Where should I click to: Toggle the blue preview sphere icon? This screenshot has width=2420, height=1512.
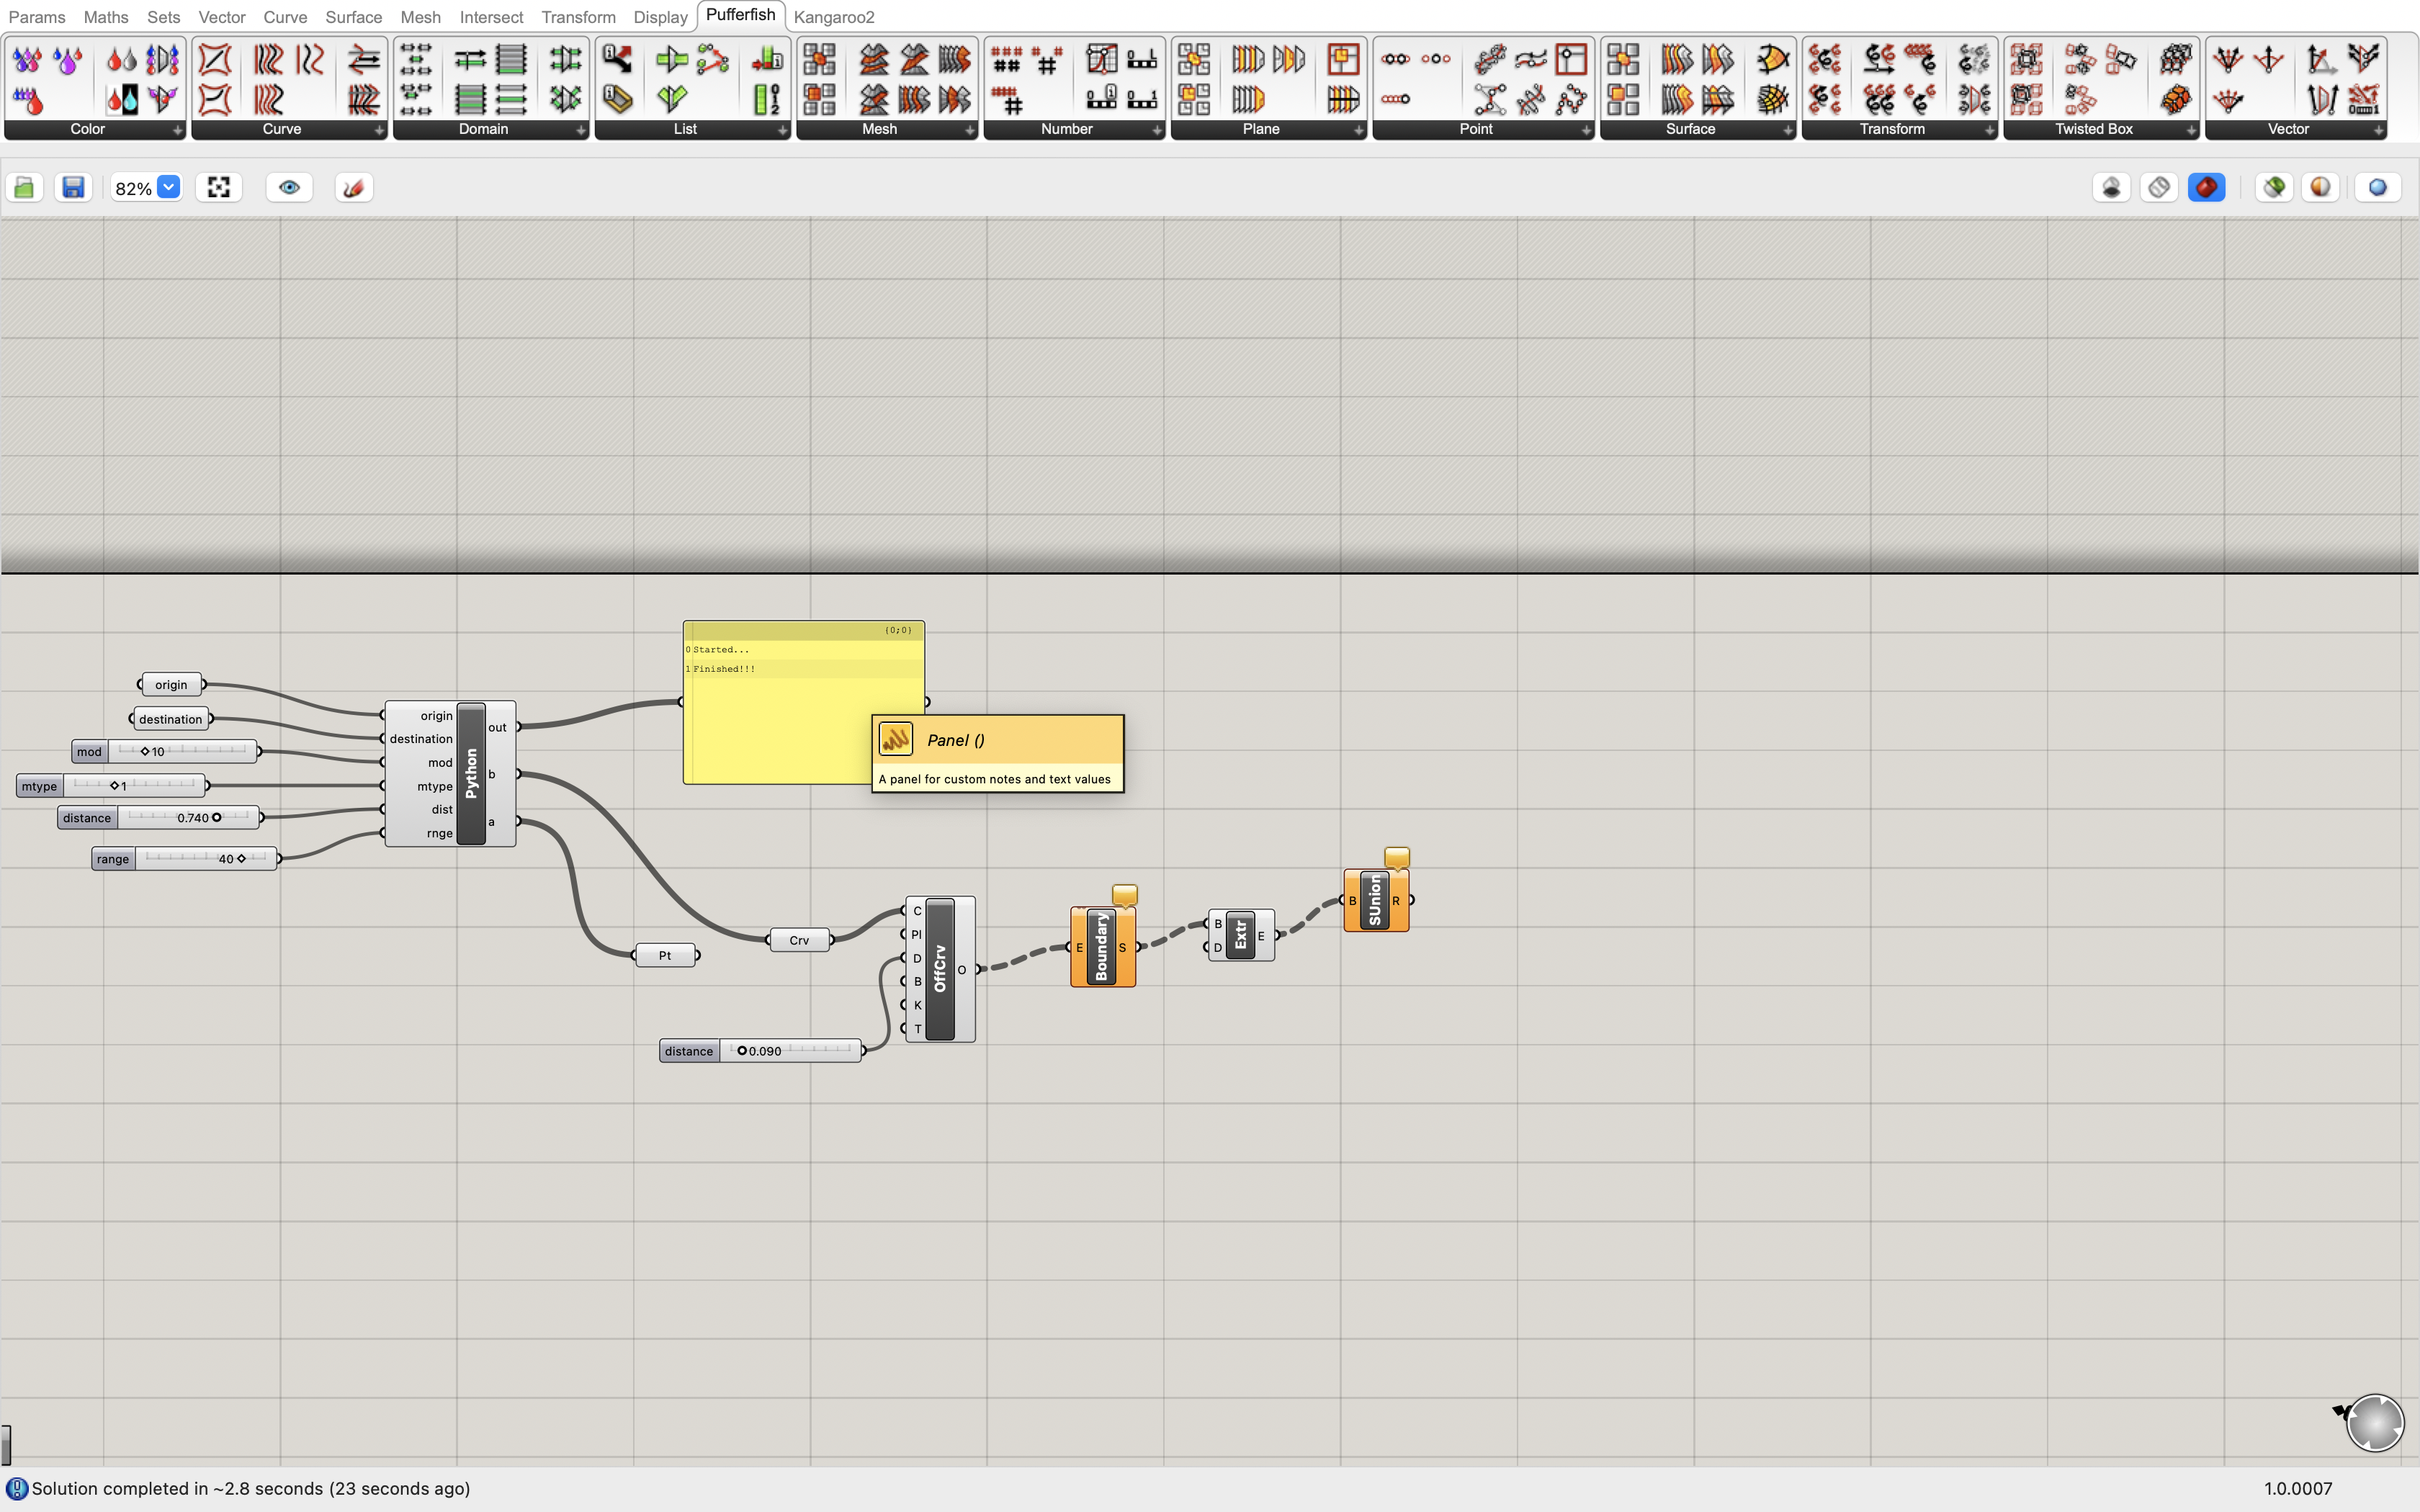click(2378, 187)
